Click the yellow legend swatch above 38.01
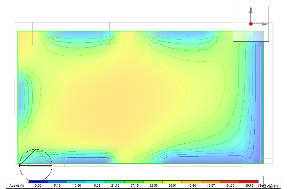This screenshot has height=189, width=287. [172, 182]
